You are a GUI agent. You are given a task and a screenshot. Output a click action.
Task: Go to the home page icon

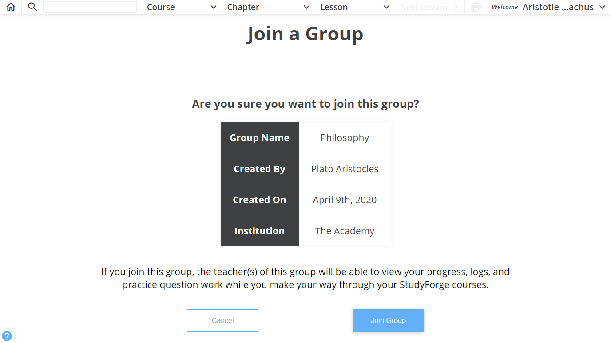click(x=11, y=7)
